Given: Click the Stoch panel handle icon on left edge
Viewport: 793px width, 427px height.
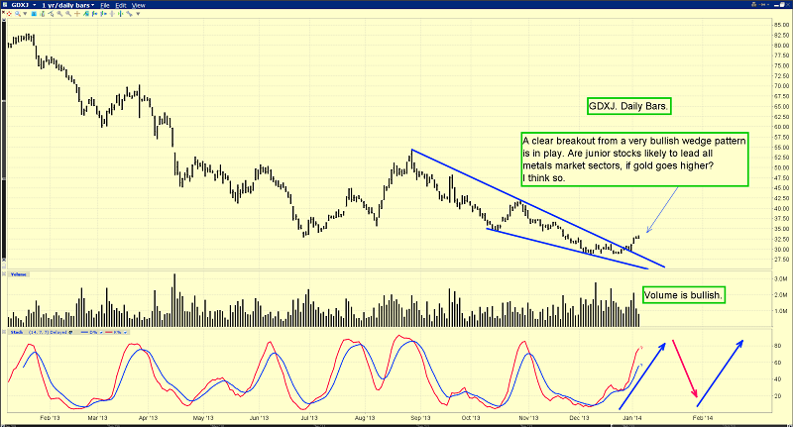Looking at the screenshot, I should click(x=4, y=332).
